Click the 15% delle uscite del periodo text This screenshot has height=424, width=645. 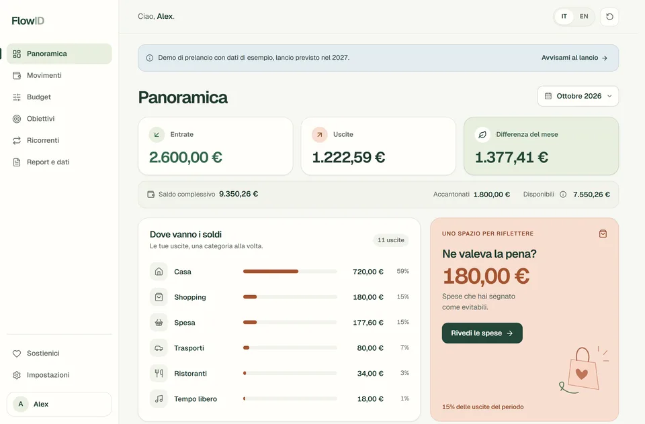483,407
